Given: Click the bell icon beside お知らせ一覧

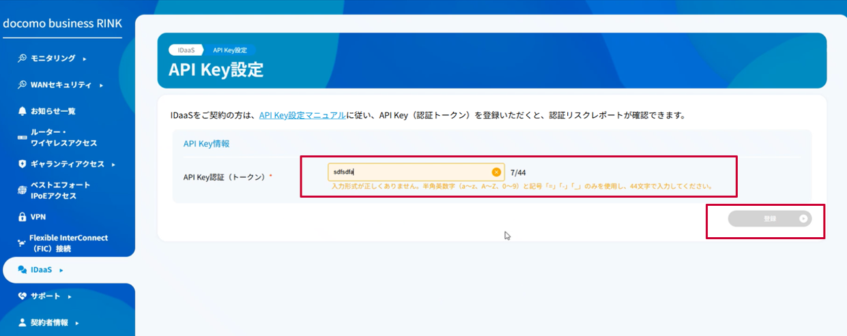Looking at the screenshot, I should (23, 111).
